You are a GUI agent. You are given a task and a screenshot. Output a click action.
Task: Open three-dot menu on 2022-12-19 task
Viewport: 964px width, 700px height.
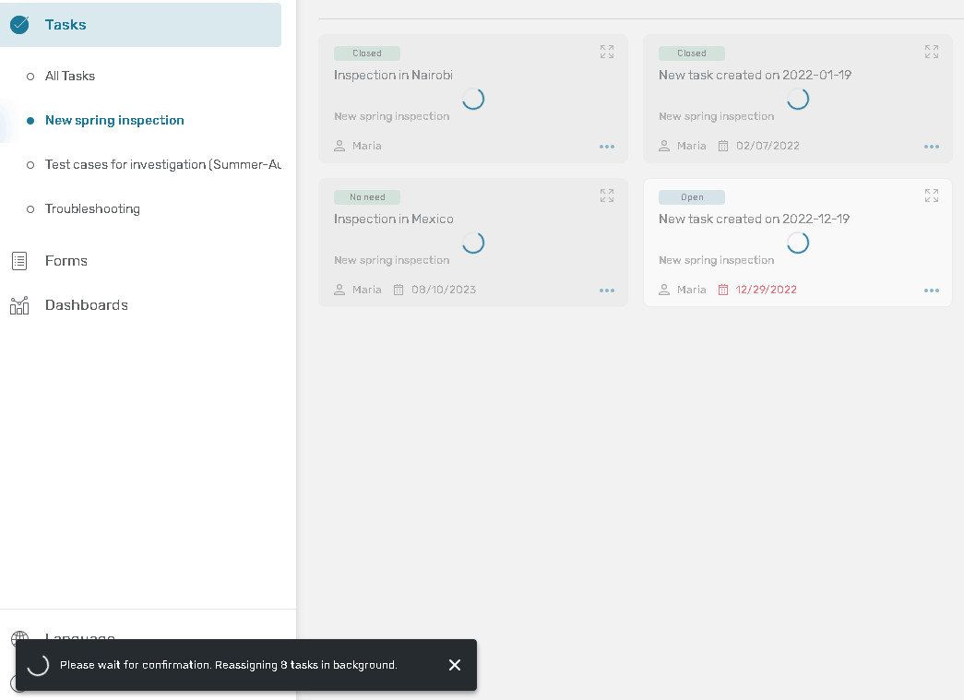[x=931, y=291]
